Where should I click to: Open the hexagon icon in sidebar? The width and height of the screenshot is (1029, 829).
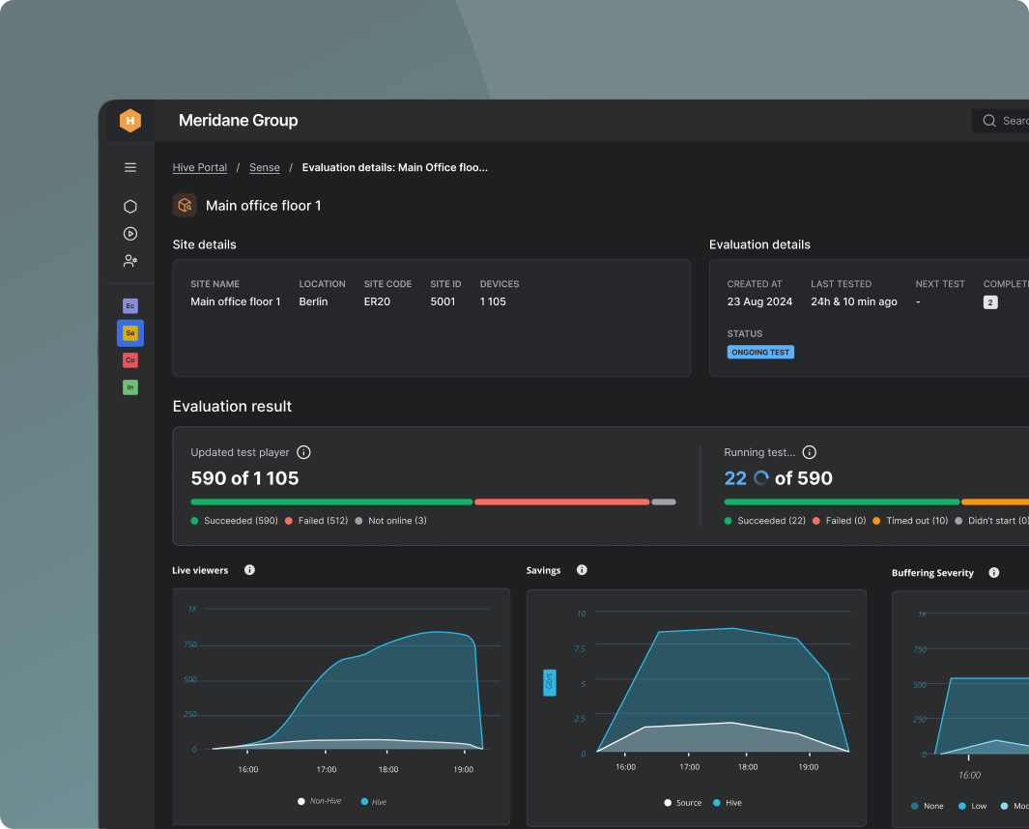(x=129, y=206)
